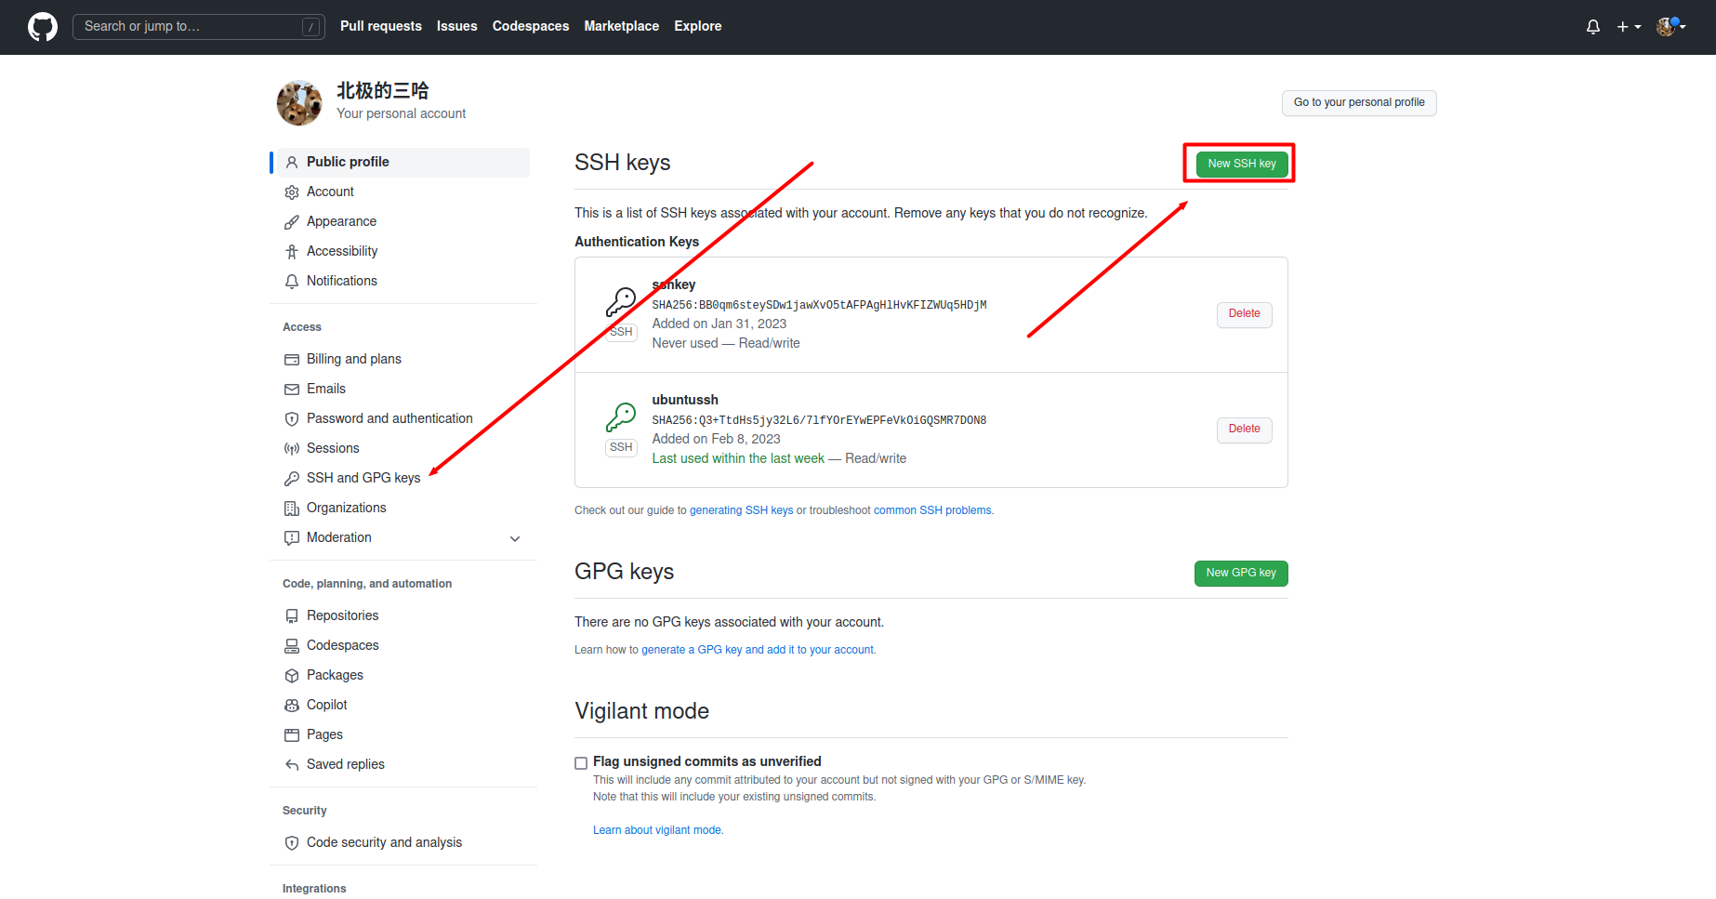1716x899 pixels.
Task: Open the generating SSH keys guide link
Action: pos(742,510)
